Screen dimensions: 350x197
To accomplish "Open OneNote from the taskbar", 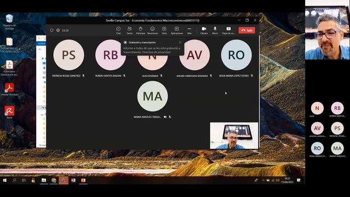I will pyautogui.click(x=73, y=180).
